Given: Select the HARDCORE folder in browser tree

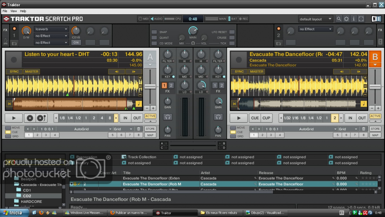Looking at the screenshot, I should [31, 202].
